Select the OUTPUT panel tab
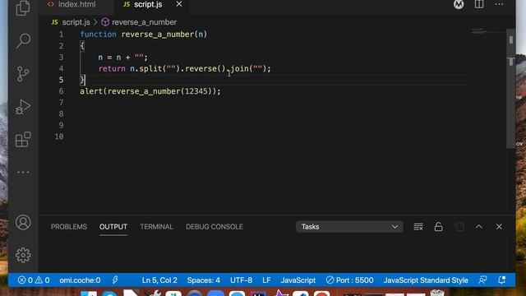 pyautogui.click(x=113, y=227)
